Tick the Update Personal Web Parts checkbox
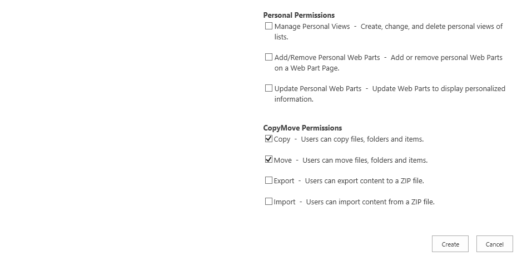 point(269,88)
